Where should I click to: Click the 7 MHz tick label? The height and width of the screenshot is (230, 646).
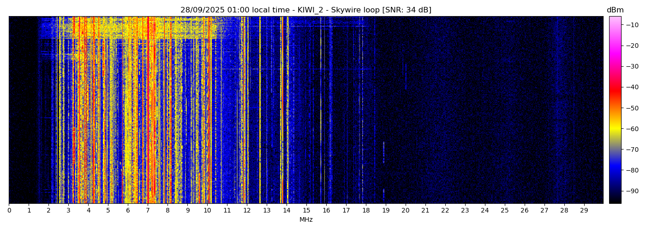[148, 211]
